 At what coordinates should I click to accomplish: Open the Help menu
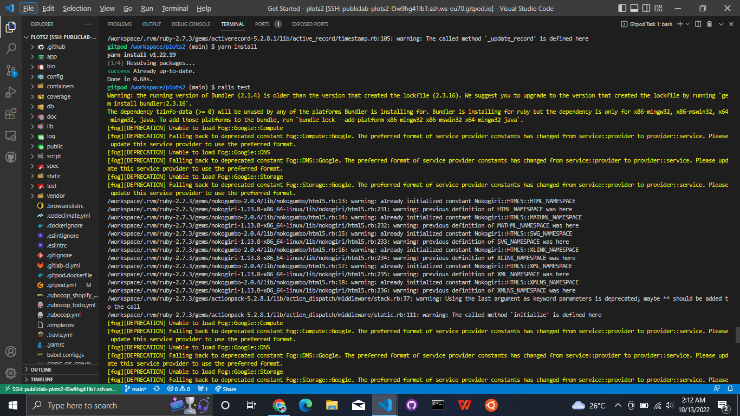pyautogui.click(x=204, y=9)
